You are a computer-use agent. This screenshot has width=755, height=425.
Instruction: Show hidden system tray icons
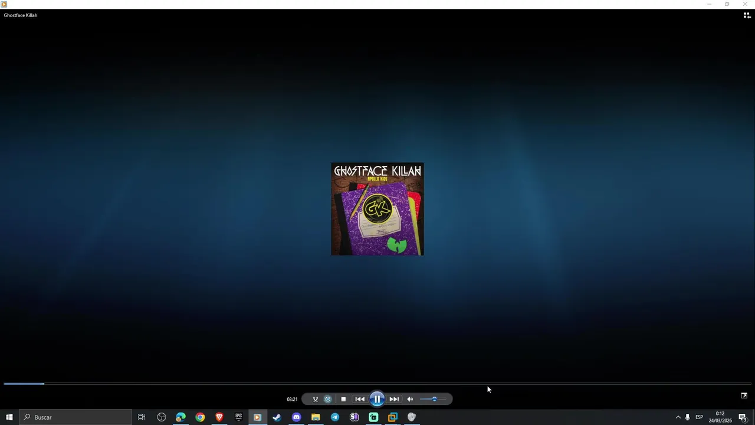point(678,417)
